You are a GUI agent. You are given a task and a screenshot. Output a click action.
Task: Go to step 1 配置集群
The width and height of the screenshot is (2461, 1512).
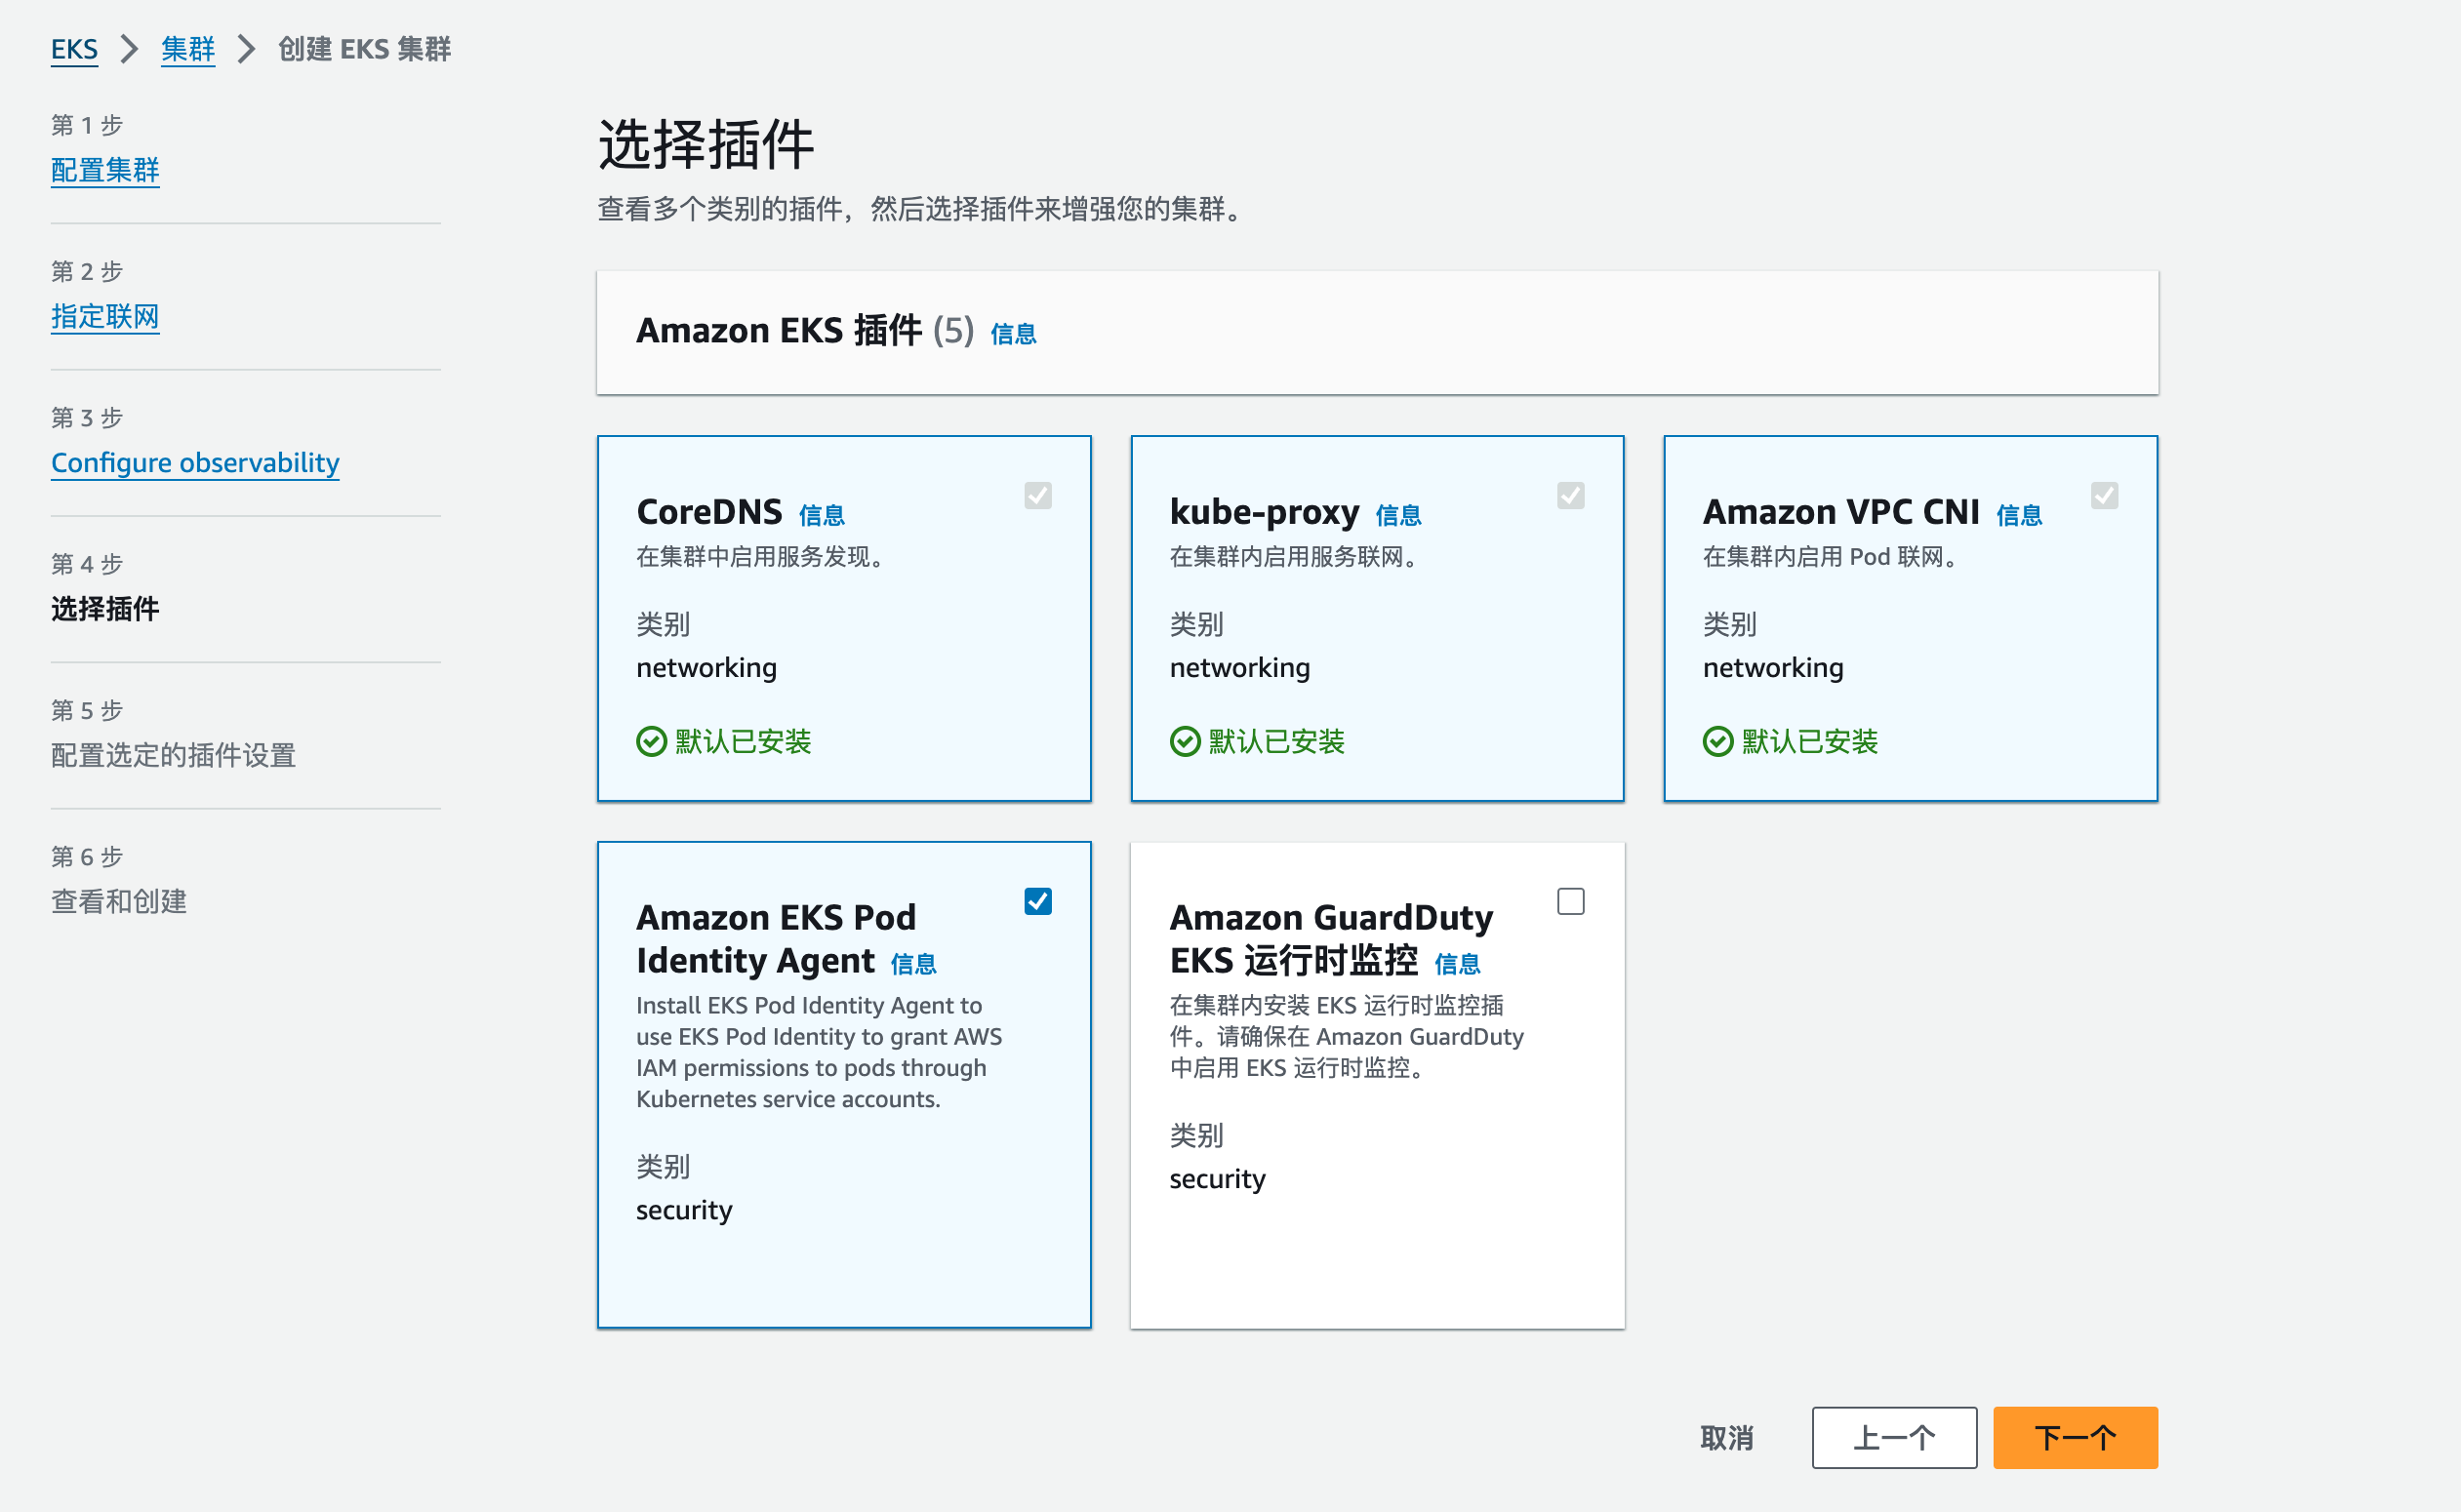coord(105,170)
